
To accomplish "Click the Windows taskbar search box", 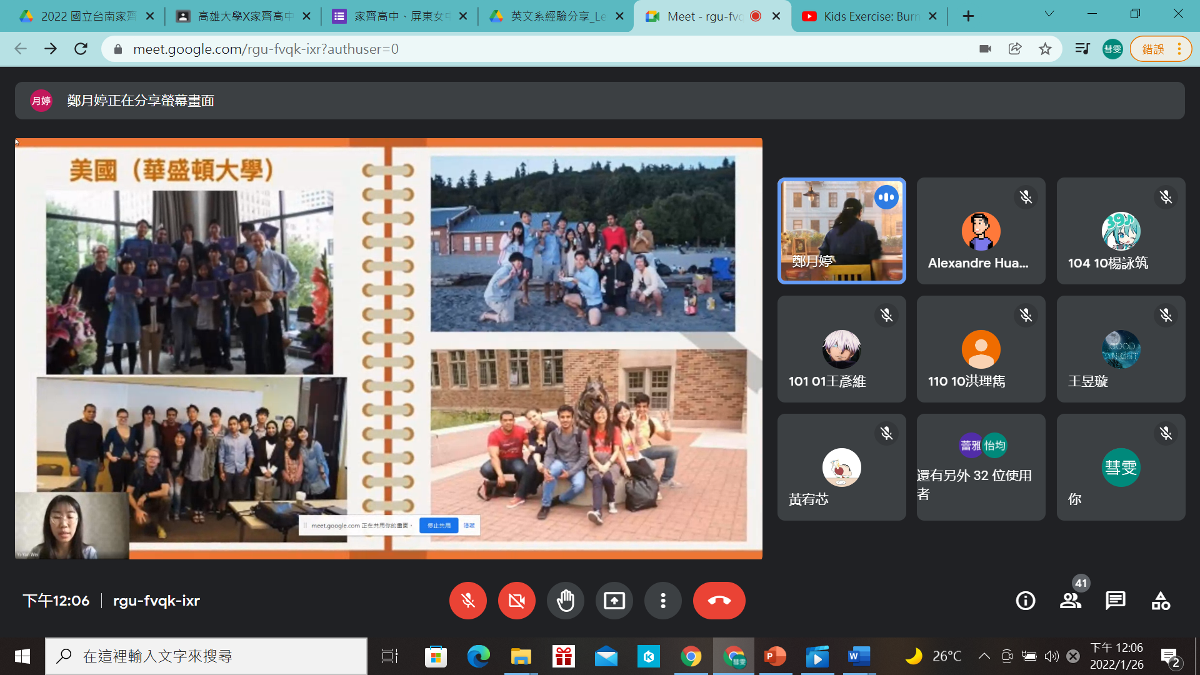I will click(x=206, y=656).
